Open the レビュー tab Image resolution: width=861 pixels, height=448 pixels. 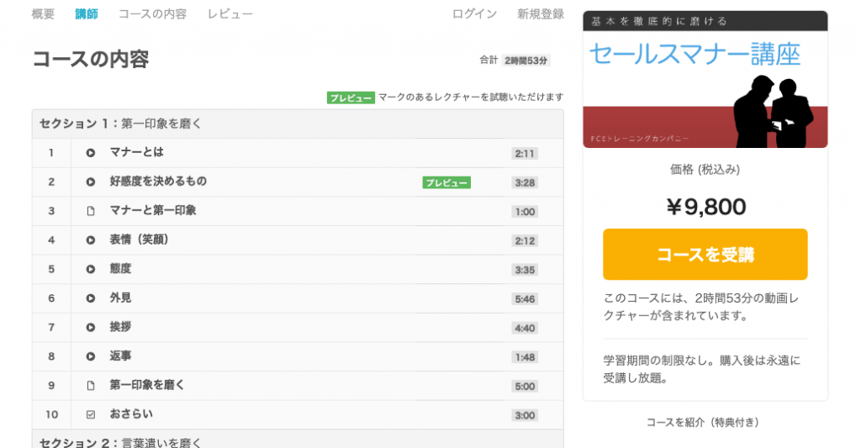pos(230,14)
